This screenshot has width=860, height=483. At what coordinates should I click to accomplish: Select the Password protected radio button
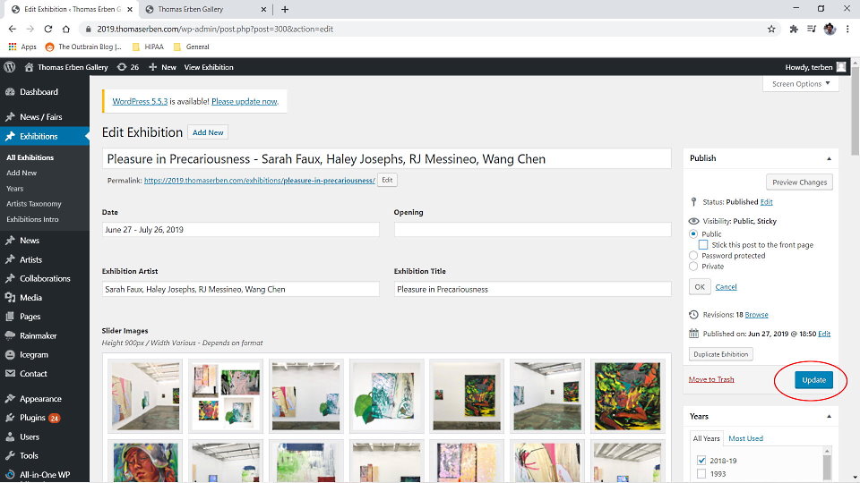693,255
